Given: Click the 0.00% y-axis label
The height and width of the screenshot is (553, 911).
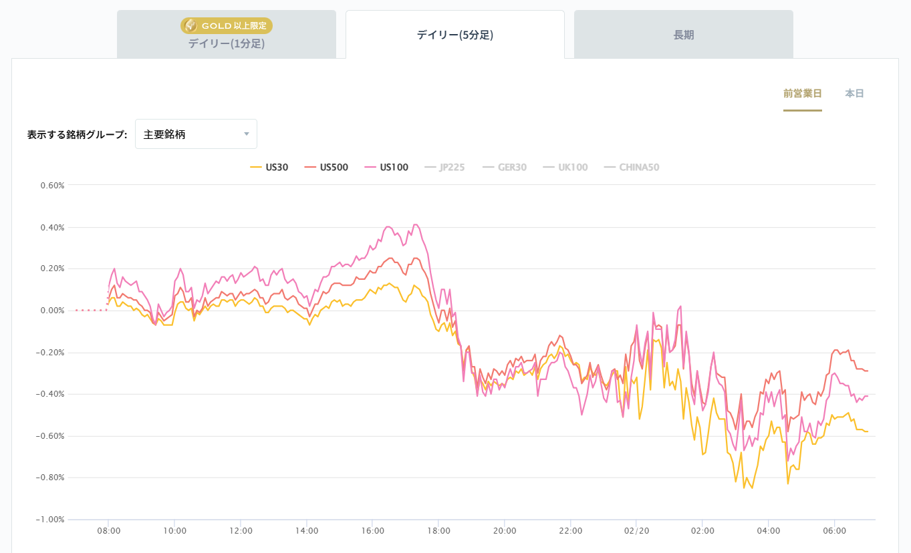Looking at the screenshot, I should (53, 311).
